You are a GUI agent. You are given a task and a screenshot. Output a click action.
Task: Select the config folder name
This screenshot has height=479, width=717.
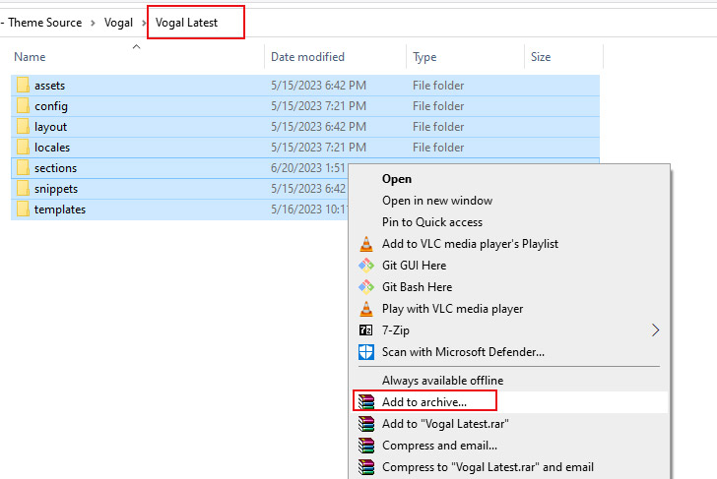pos(51,106)
